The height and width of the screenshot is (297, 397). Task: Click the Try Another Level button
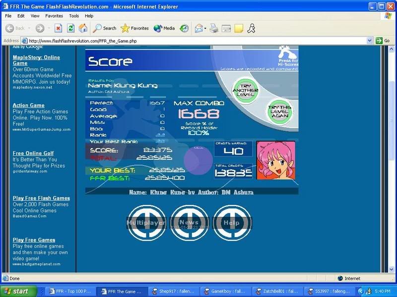[x=245, y=91]
